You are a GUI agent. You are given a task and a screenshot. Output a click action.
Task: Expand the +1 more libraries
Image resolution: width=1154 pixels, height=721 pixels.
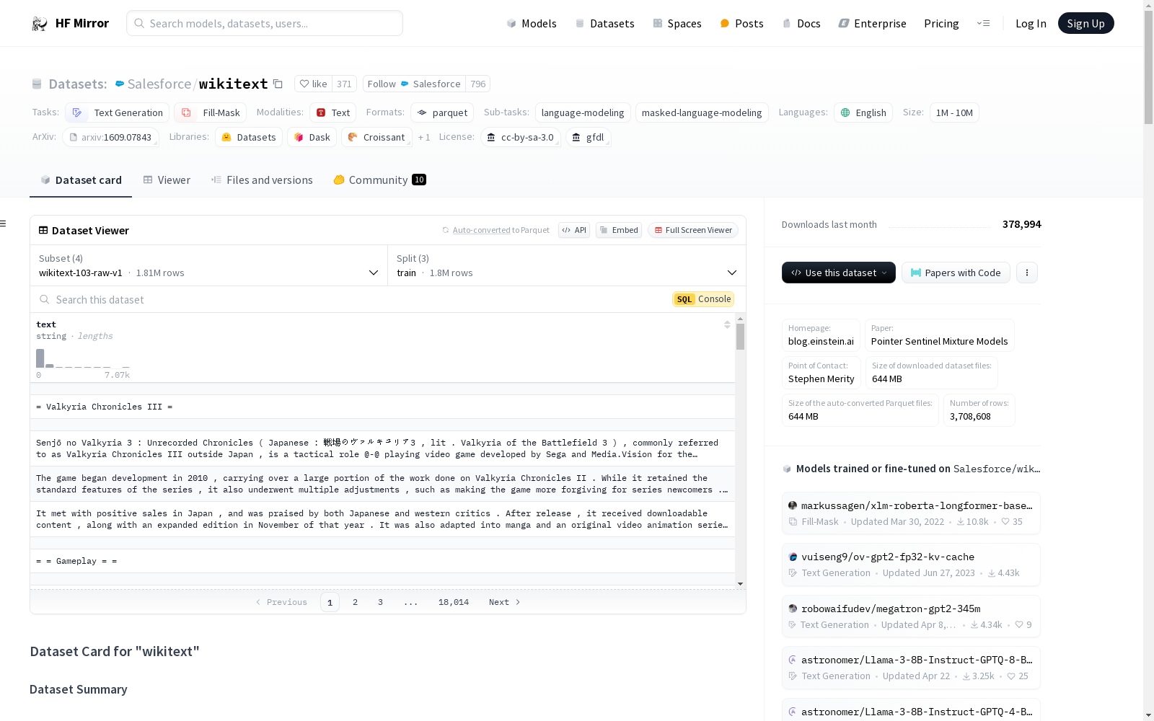tap(424, 138)
